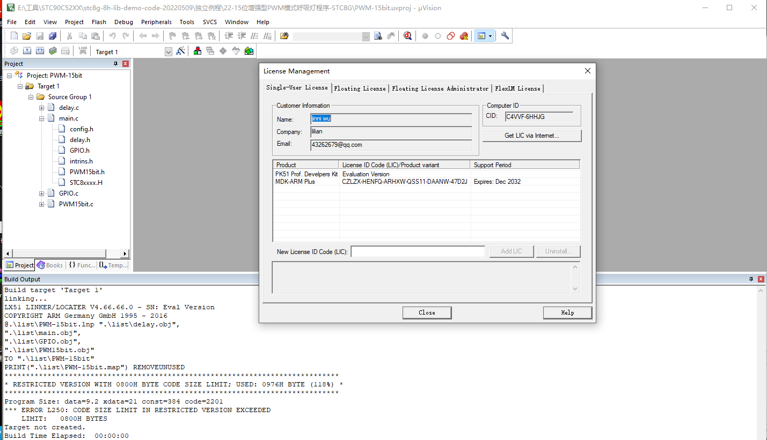Click the Get LIC via Internet button
The height and width of the screenshot is (440, 767).
(531, 136)
